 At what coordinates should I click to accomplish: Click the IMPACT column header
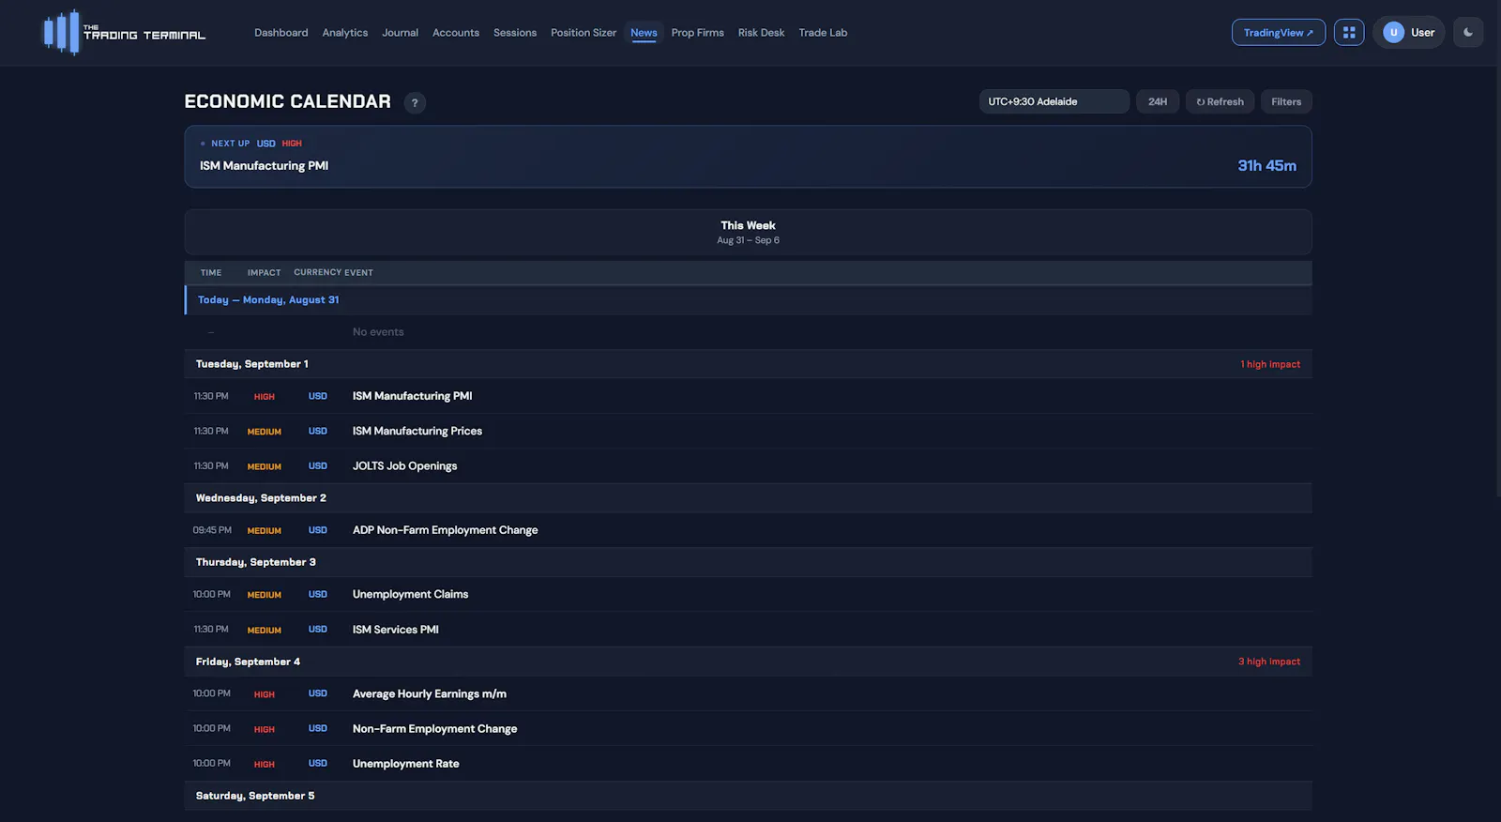(265, 273)
